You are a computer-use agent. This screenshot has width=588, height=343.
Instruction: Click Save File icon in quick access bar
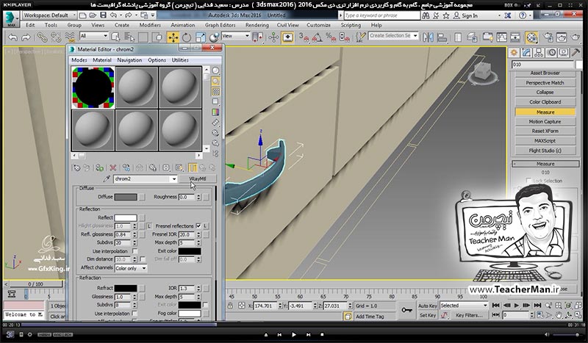103,15
